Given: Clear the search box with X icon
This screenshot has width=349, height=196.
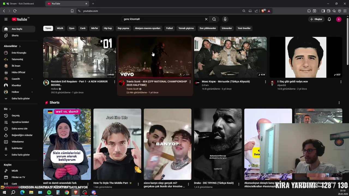Looking at the screenshot, I should (206, 19).
